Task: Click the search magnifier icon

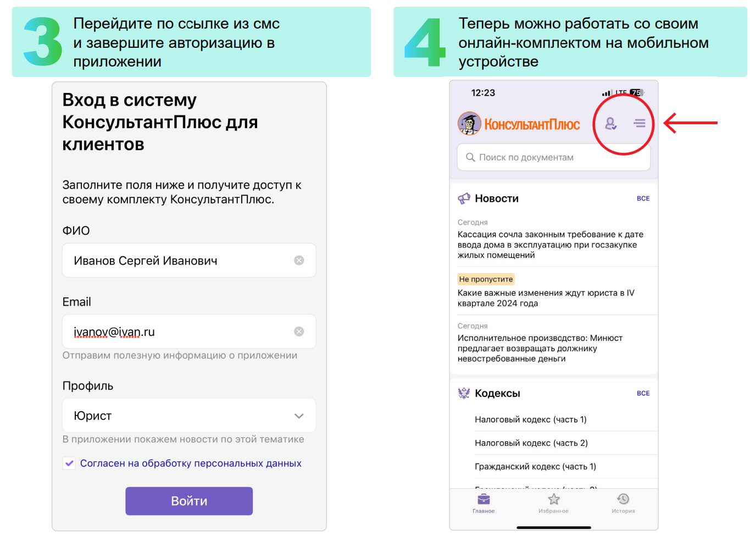Action: tap(470, 157)
